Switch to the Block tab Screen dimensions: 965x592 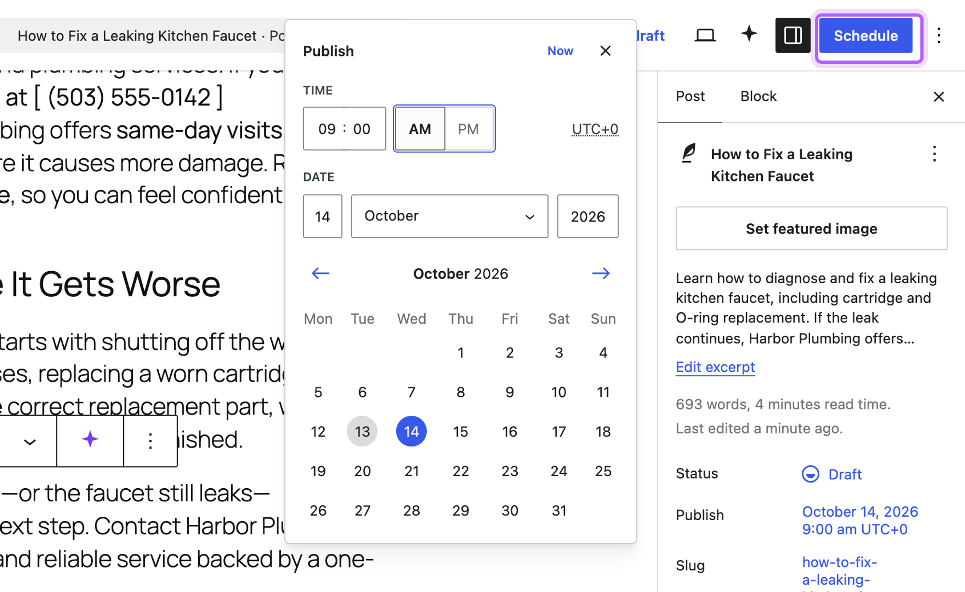(758, 96)
